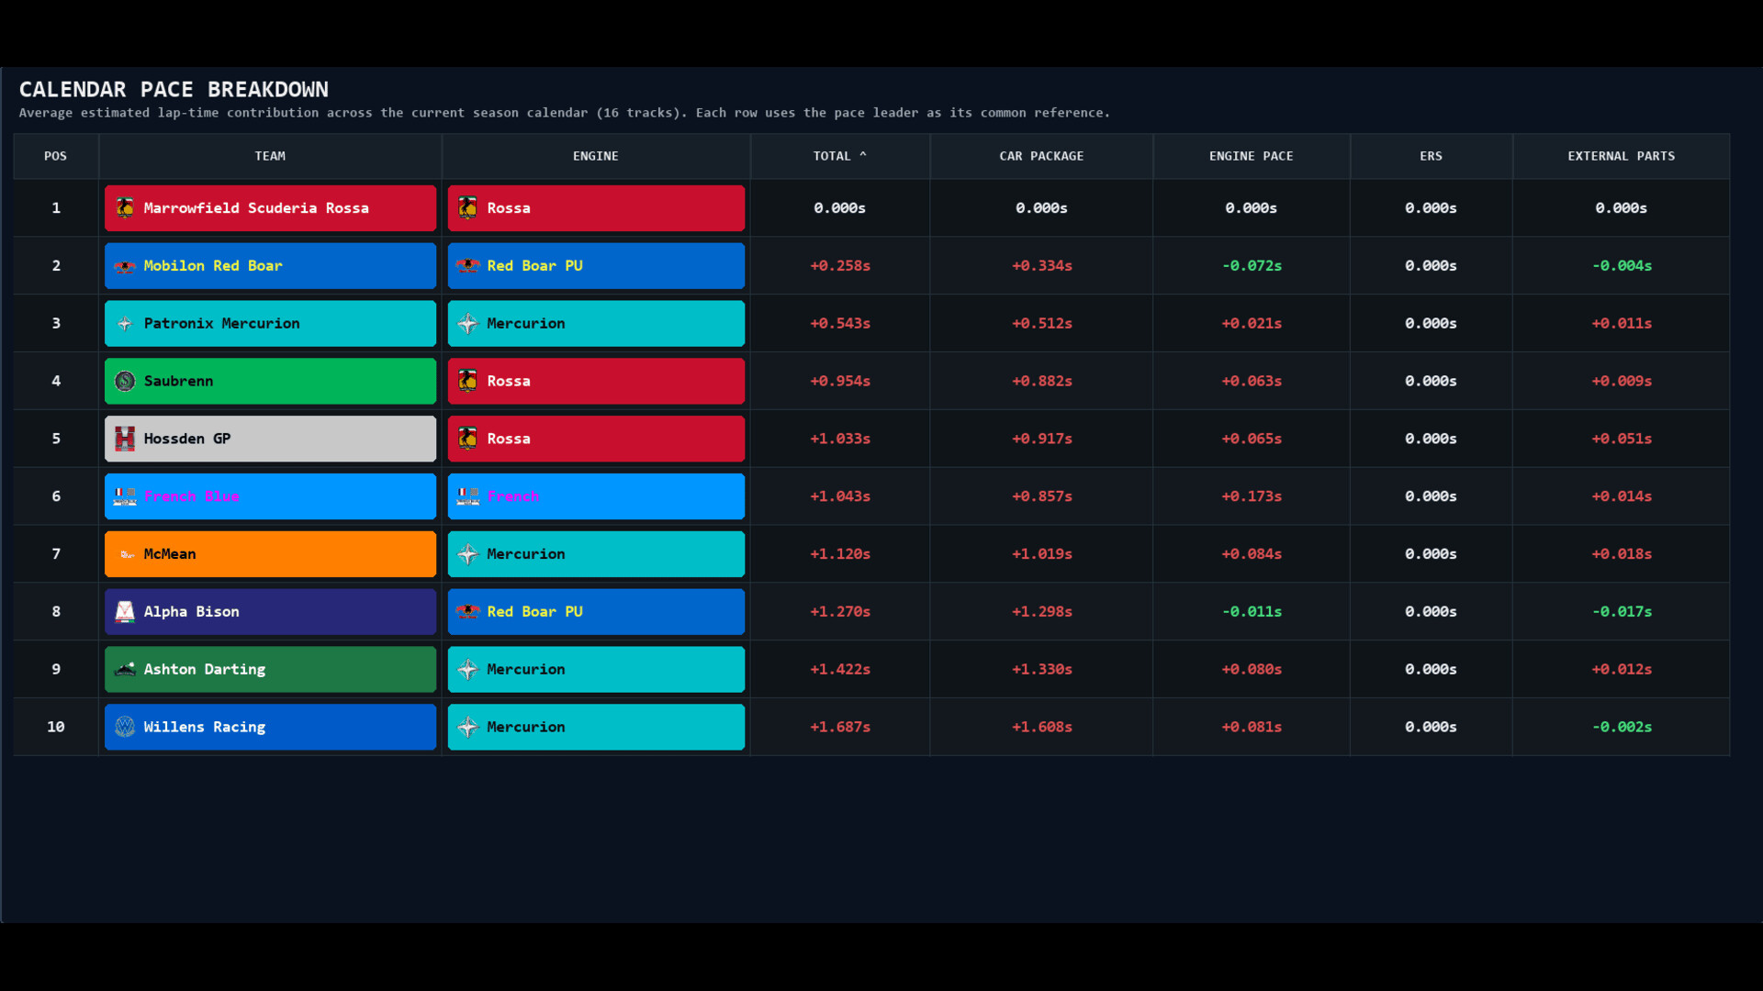Sort by the ENGINE column header

(596, 156)
